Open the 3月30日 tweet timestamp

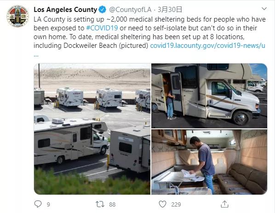pos(170,10)
